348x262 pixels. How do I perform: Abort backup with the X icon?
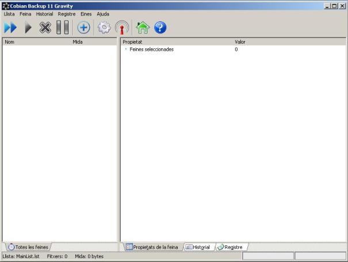pyautogui.click(x=45, y=28)
